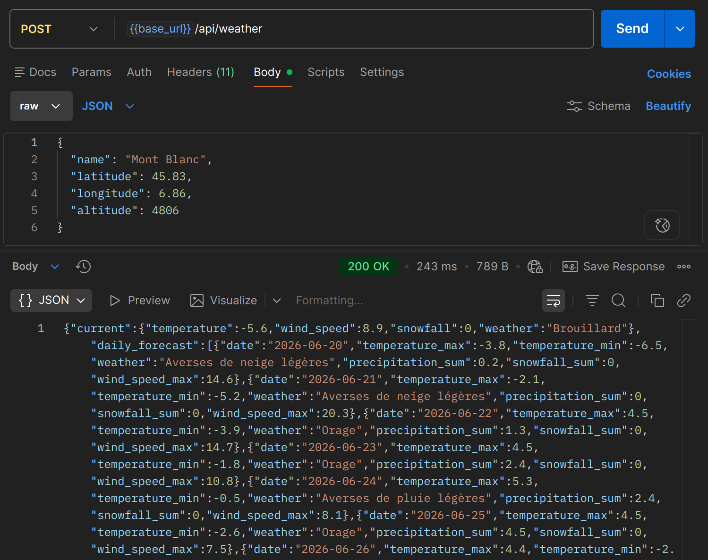Click the date "2026-06-23" in response
The height and width of the screenshot is (560, 708).
pos(342,447)
